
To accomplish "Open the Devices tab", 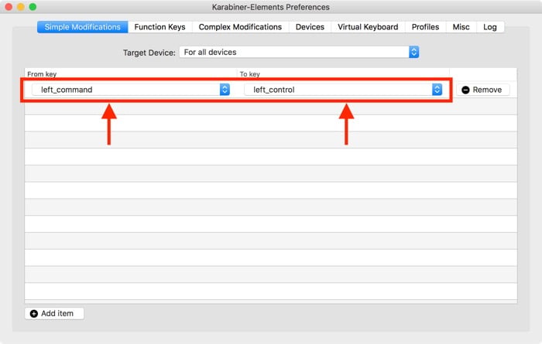I will click(310, 27).
